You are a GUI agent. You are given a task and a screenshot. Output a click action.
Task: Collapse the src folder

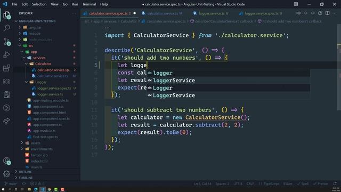click(20, 46)
